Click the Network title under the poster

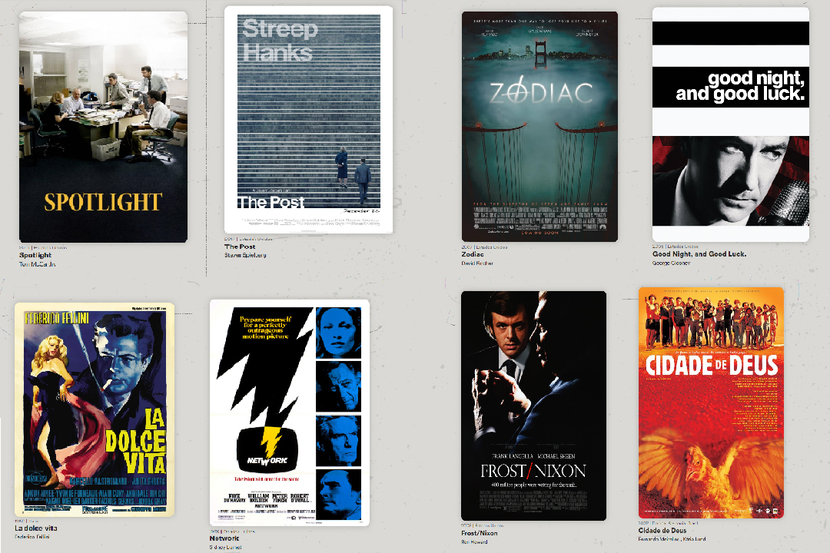pos(224,538)
